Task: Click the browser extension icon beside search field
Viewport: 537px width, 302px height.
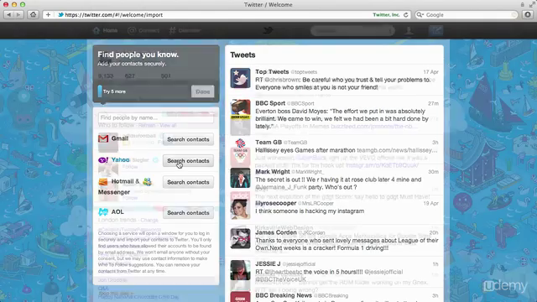Action: (x=528, y=15)
